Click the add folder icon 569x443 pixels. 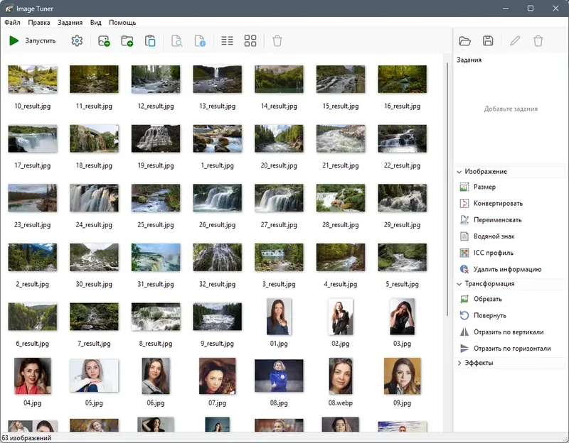click(127, 40)
